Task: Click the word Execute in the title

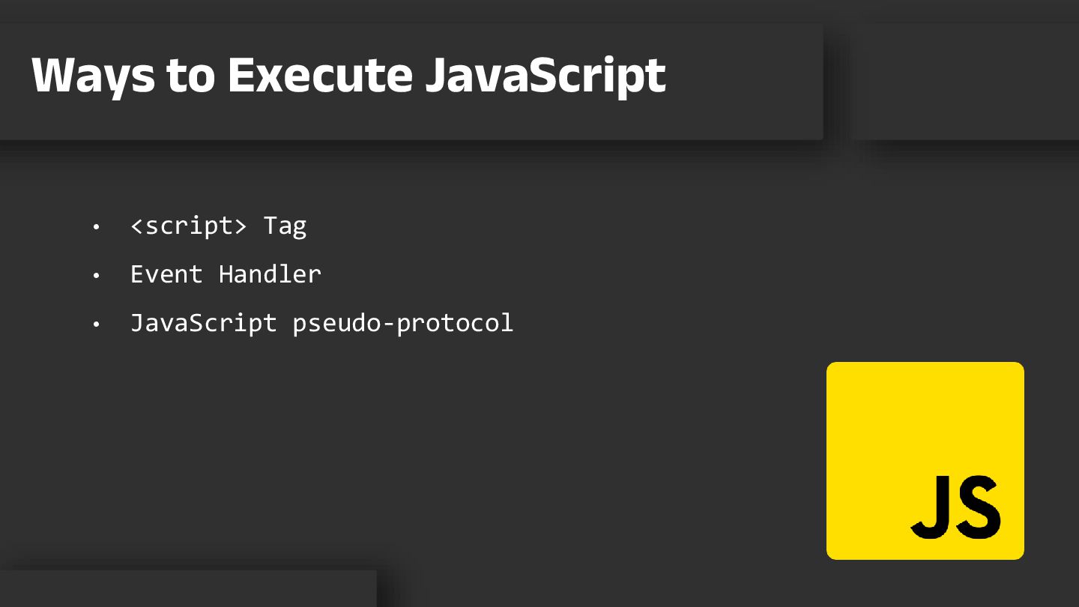Action: click(320, 75)
